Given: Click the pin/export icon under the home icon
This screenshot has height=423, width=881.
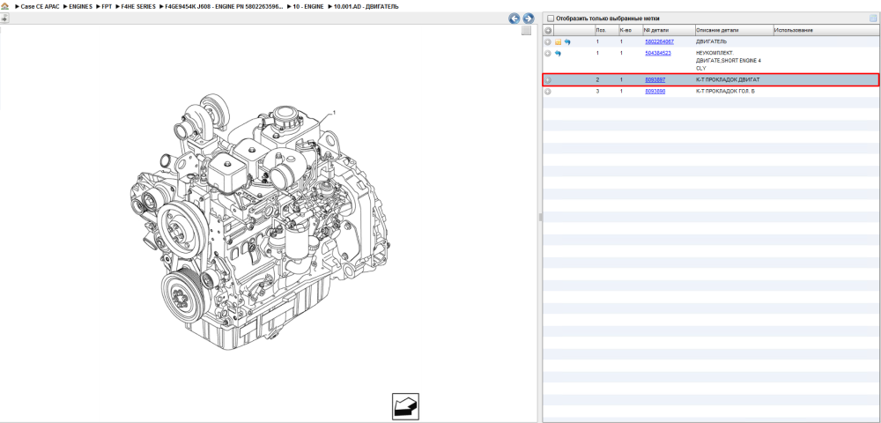Looking at the screenshot, I should pos(4,18).
